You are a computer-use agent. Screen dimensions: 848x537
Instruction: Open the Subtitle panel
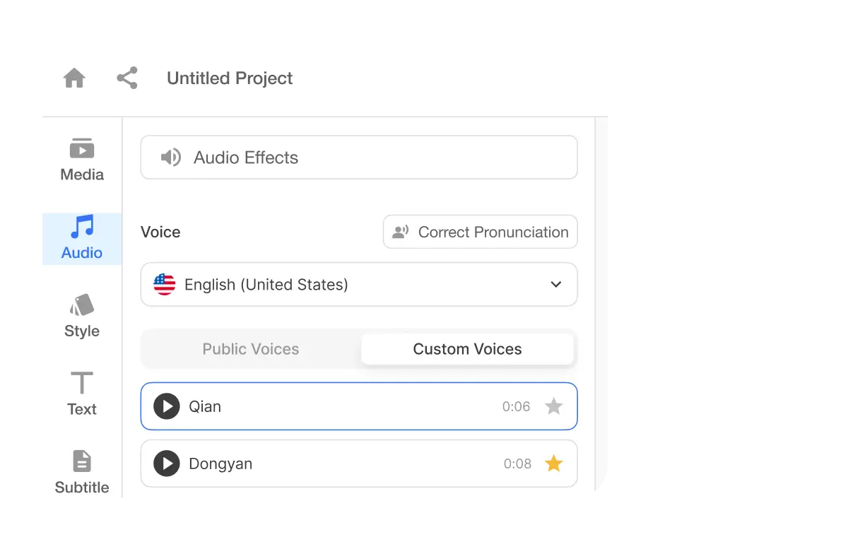click(81, 470)
